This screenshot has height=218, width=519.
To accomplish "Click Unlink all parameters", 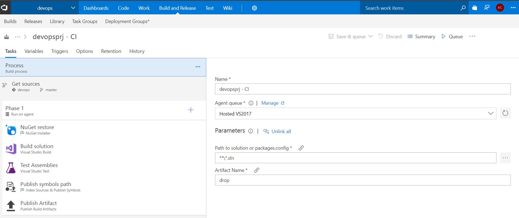I will (x=277, y=131).
